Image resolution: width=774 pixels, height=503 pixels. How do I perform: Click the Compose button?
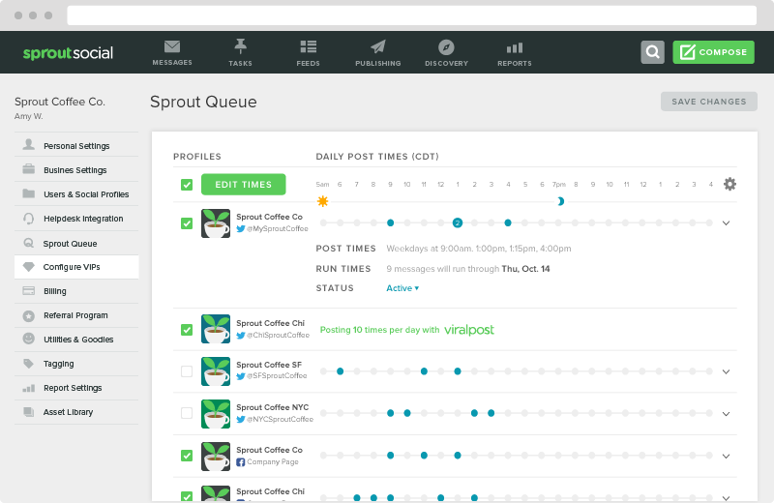[x=713, y=52]
